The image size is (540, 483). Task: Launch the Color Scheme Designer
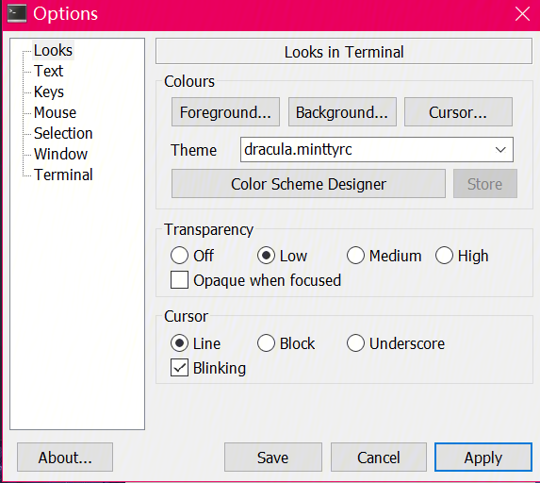(x=308, y=184)
